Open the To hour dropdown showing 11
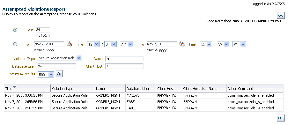Viewport: 288px width, 125px height. [x=206, y=44]
